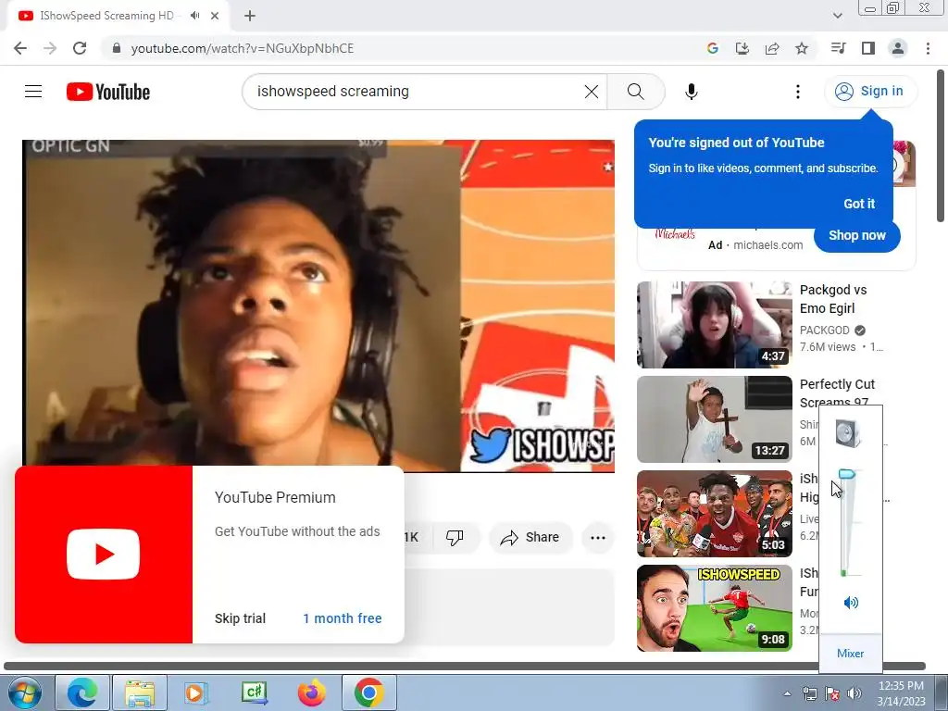The image size is (948, 711).
Task: Open the network tray icon
Action: coord(809,693)
